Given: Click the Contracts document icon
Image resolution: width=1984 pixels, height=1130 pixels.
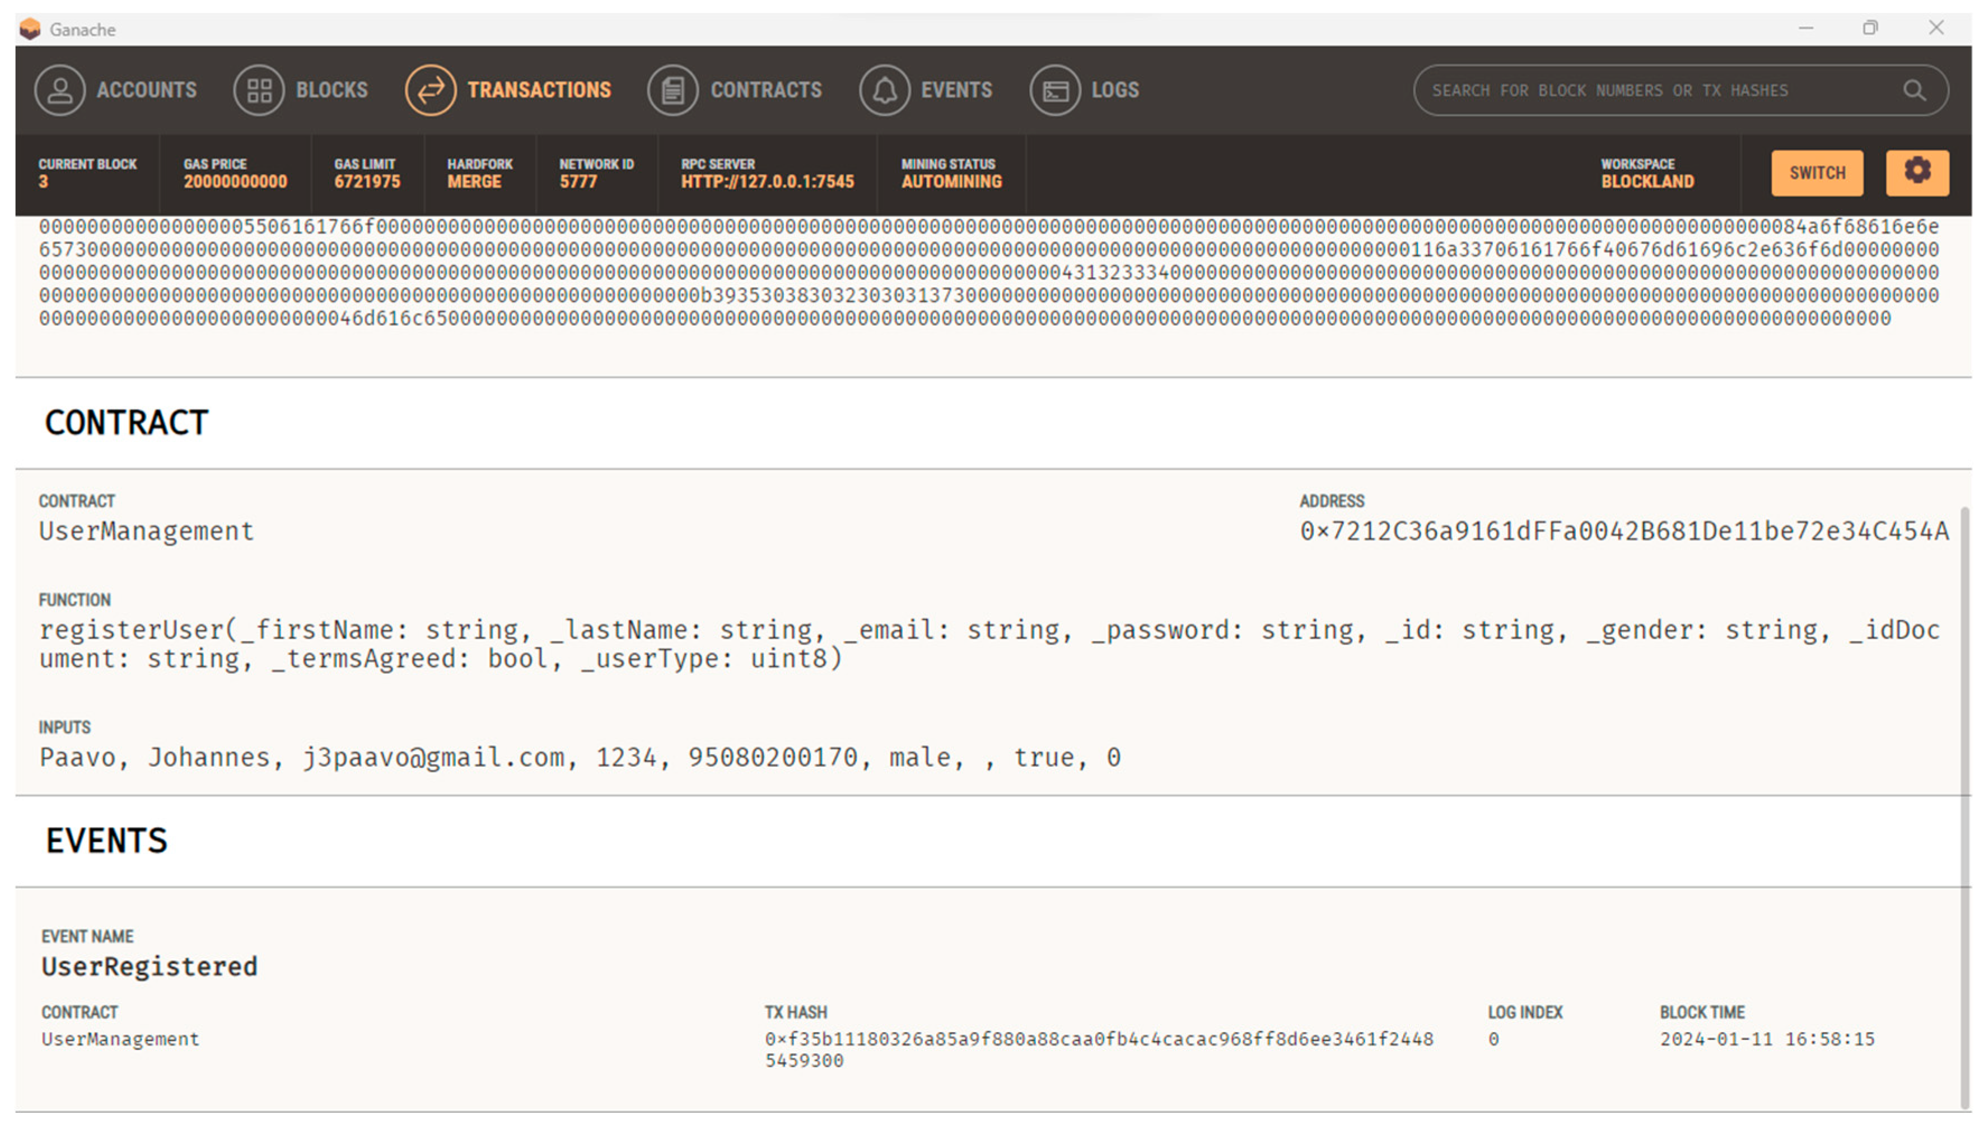Looking at the screenshot, I should 673,90.
